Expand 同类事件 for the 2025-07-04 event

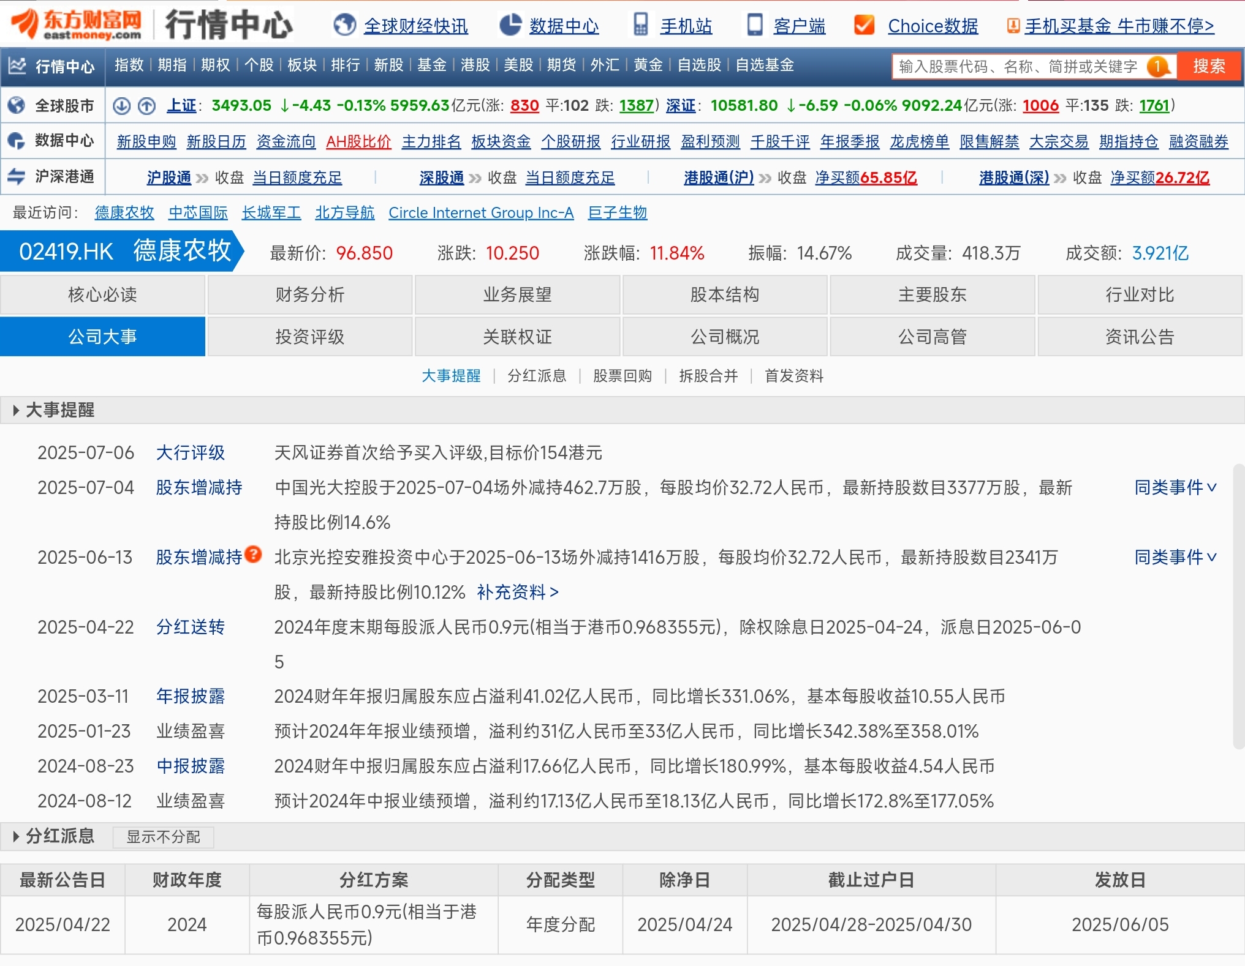coord(1175,487)
